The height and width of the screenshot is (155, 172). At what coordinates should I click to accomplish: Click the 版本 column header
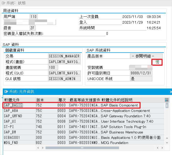(47, 100)
